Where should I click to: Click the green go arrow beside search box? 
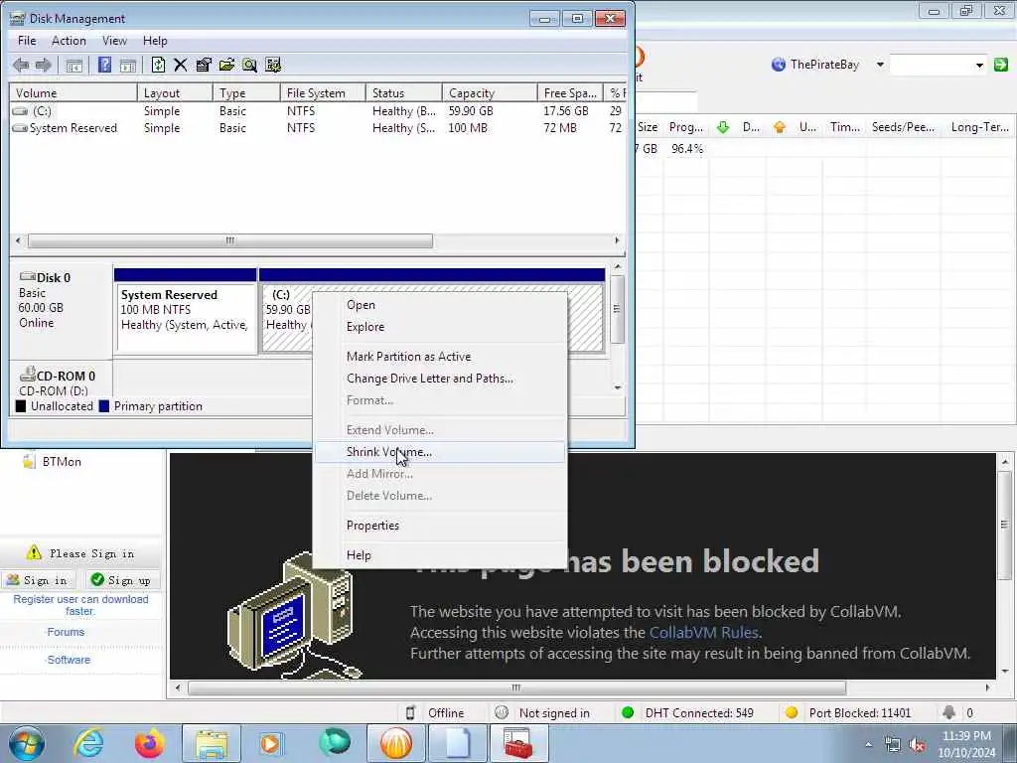click(1001, 65)
